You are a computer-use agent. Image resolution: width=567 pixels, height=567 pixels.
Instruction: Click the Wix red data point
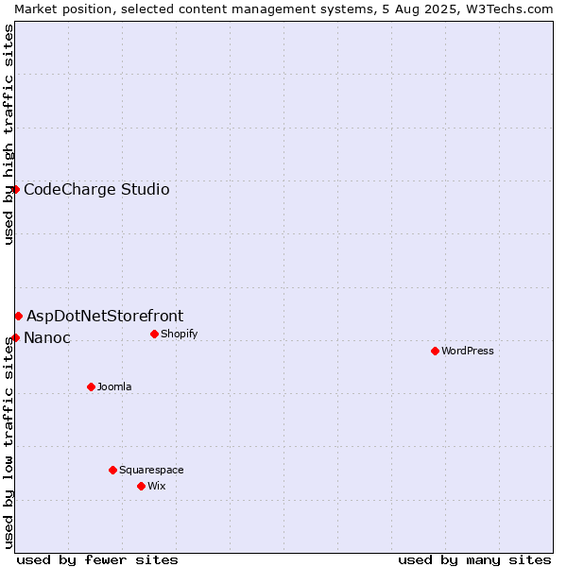point(142,487)
